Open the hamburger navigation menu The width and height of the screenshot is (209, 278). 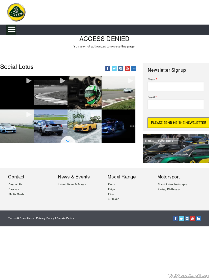(11, 29)
